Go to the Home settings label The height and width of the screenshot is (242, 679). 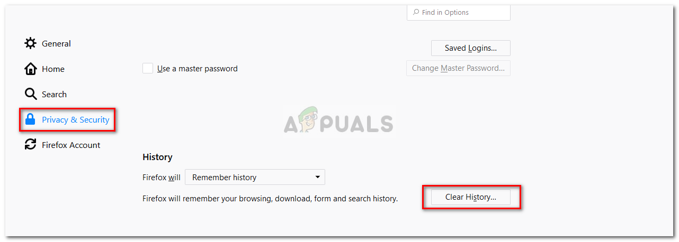(53, 69)
